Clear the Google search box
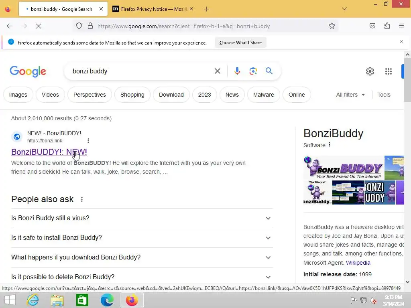Screen dimensions: 411x308 (x=217, y=71)
